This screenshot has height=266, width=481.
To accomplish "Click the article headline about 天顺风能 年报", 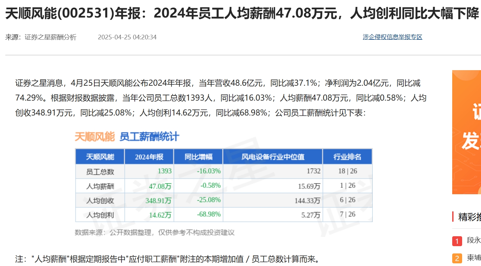I will click(x=242, y=14).
